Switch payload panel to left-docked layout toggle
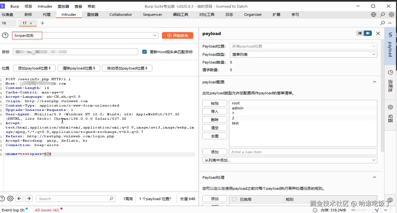Screen dimensions: 397x213 point(360,33)
